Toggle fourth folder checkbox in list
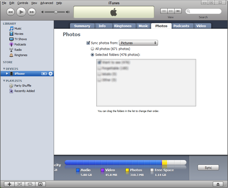 [99, 80]
